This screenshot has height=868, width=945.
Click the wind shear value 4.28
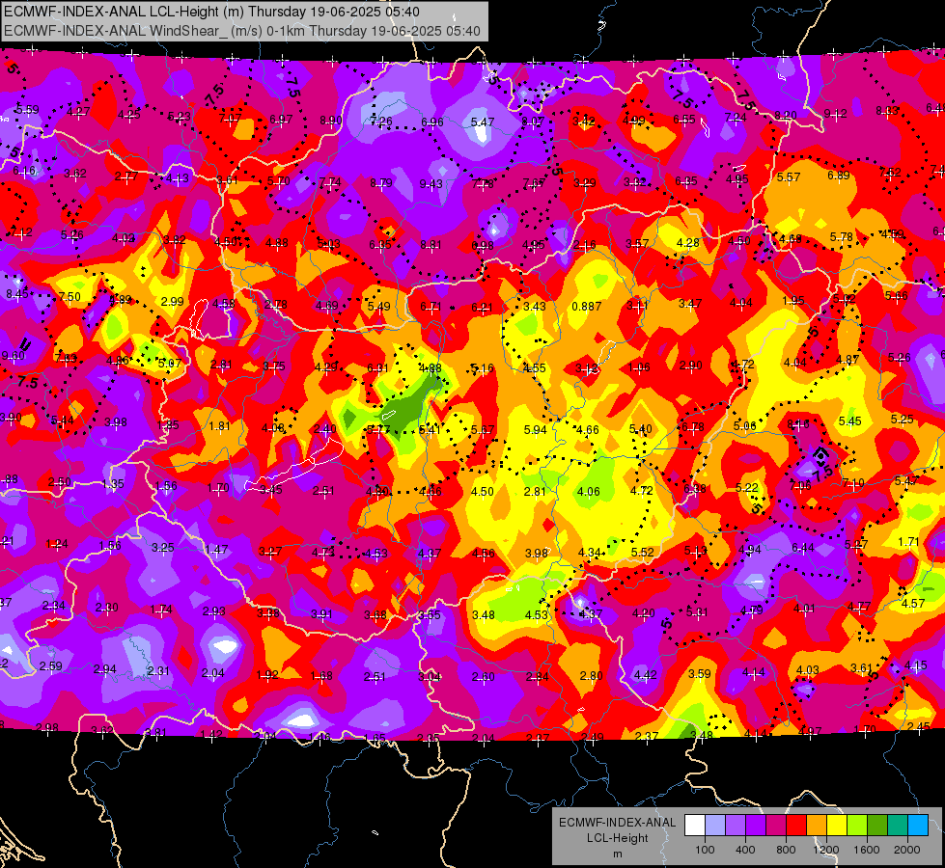pos(687,243)
